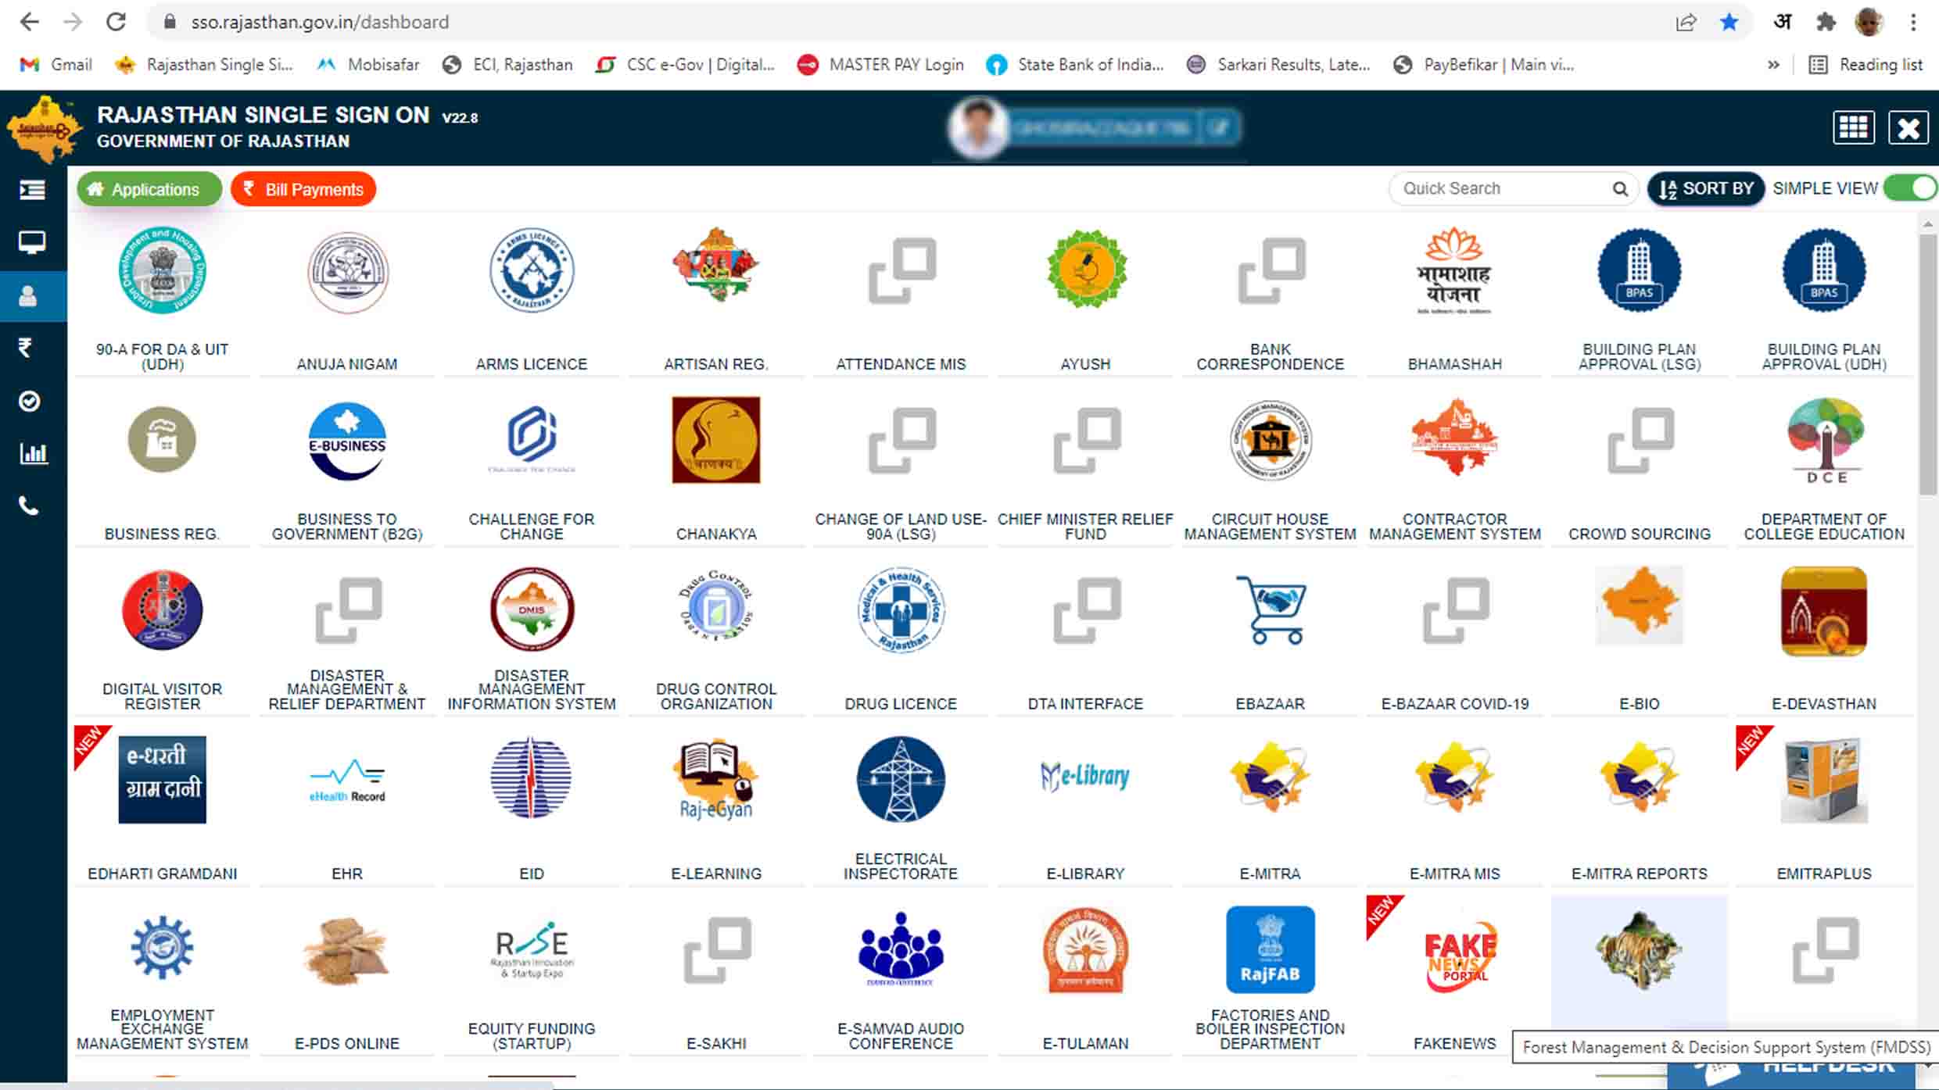This screenshot has width=1939, height=1090.
Task: Open Circuit House Management System icon
Action: click(x=1271, y=441)
